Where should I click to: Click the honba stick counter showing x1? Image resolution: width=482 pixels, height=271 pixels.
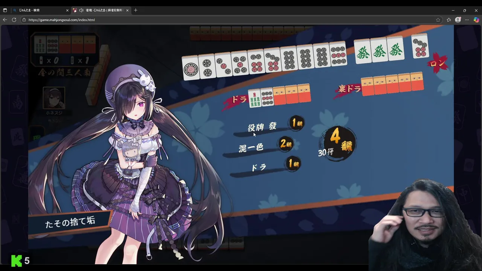coord(80,60)
